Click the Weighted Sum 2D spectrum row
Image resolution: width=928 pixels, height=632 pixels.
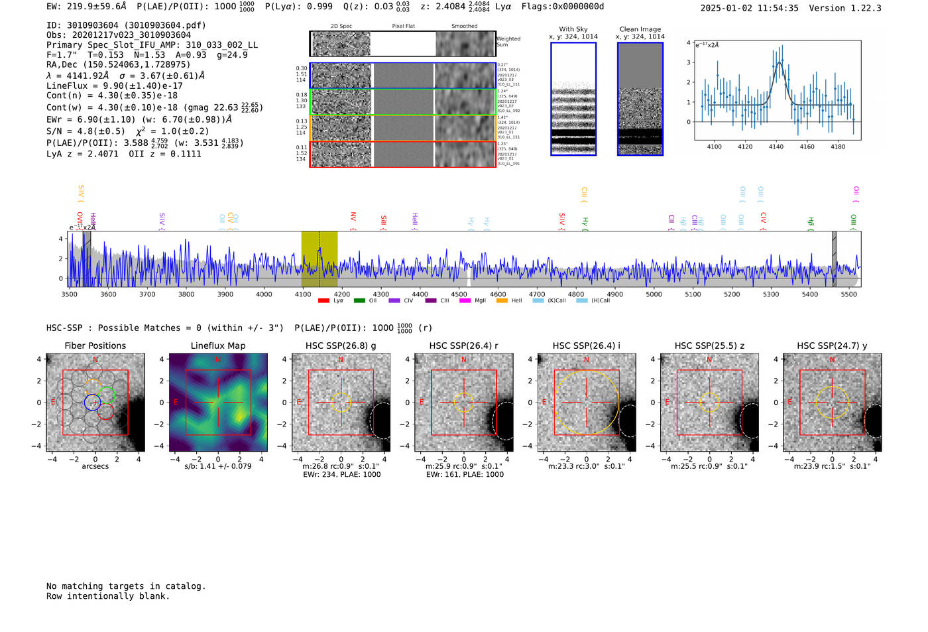(x=402, y=44)
